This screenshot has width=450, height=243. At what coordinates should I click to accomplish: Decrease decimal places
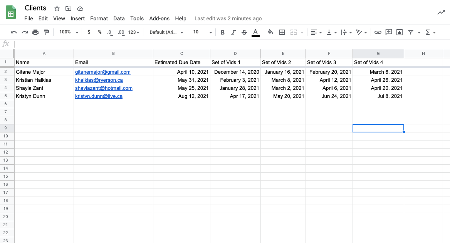110,33
